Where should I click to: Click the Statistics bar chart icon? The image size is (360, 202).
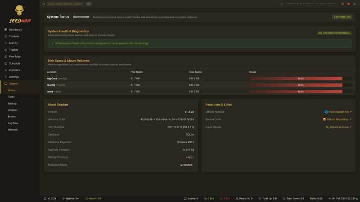pos(6,70)
